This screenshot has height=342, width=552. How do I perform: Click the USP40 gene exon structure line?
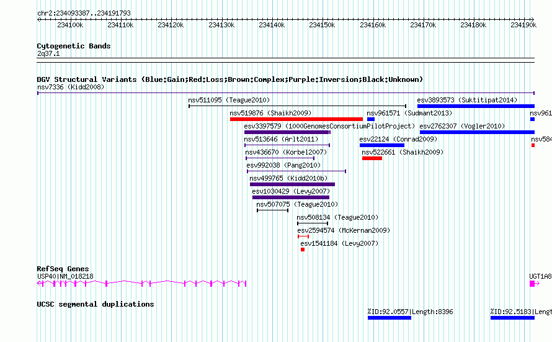coord(141,283)
